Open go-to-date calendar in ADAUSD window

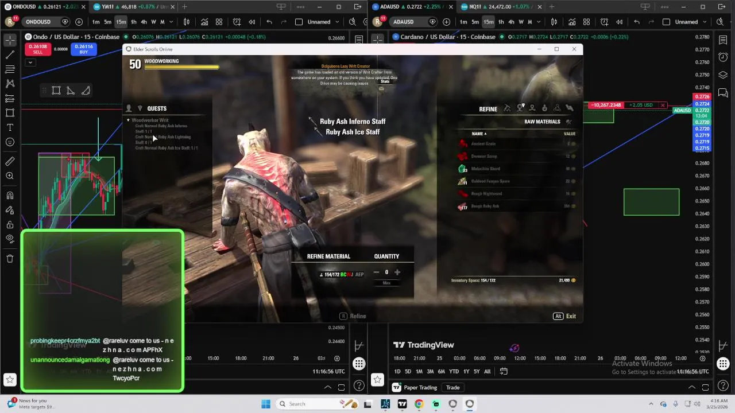[504, 372]
